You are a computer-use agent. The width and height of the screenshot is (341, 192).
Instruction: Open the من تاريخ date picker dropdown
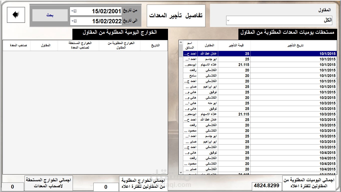(74, 11)
